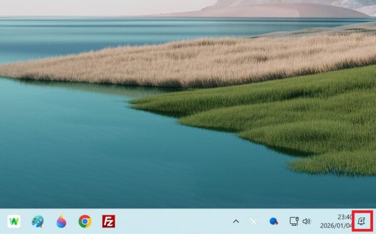Open the green W app in the taskbar
Screen dimensions: 376x234
point(14,221)
